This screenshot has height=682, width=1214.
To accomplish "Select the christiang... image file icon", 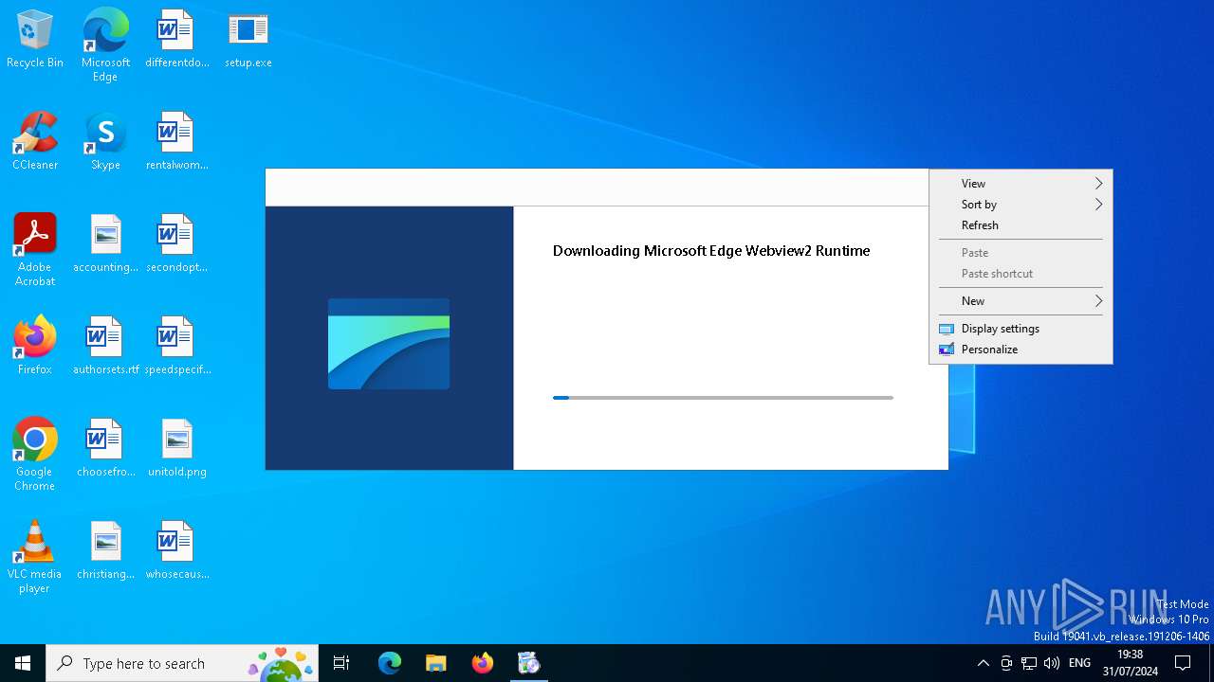I will click(x=105, y=551).
